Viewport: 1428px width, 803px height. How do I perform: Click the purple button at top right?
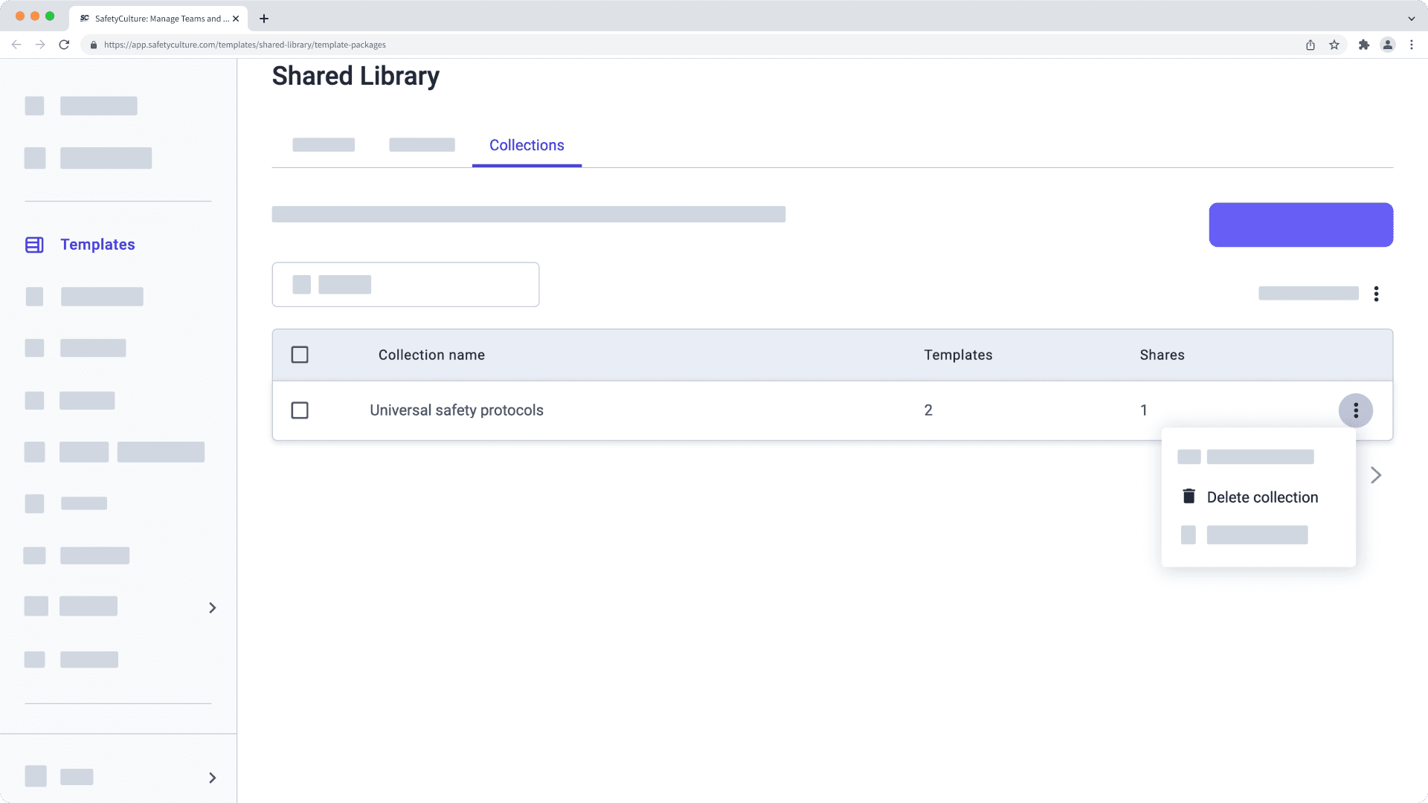point(1301,225)
